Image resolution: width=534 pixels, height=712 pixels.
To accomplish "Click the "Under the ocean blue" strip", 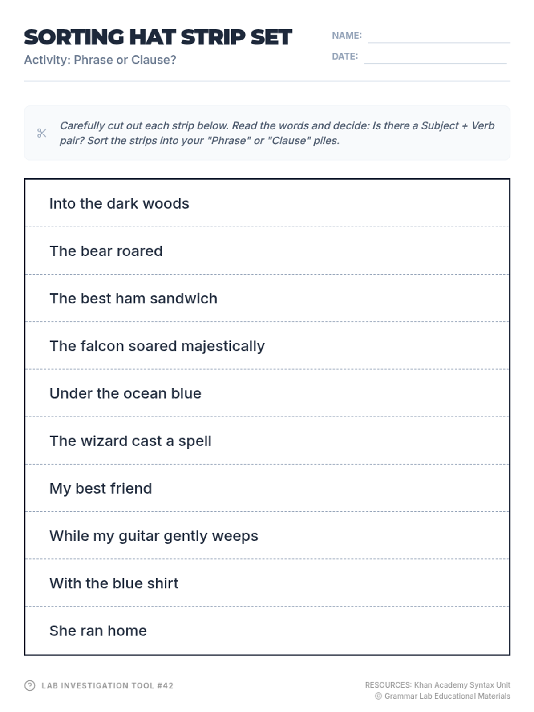I will 267,393.
